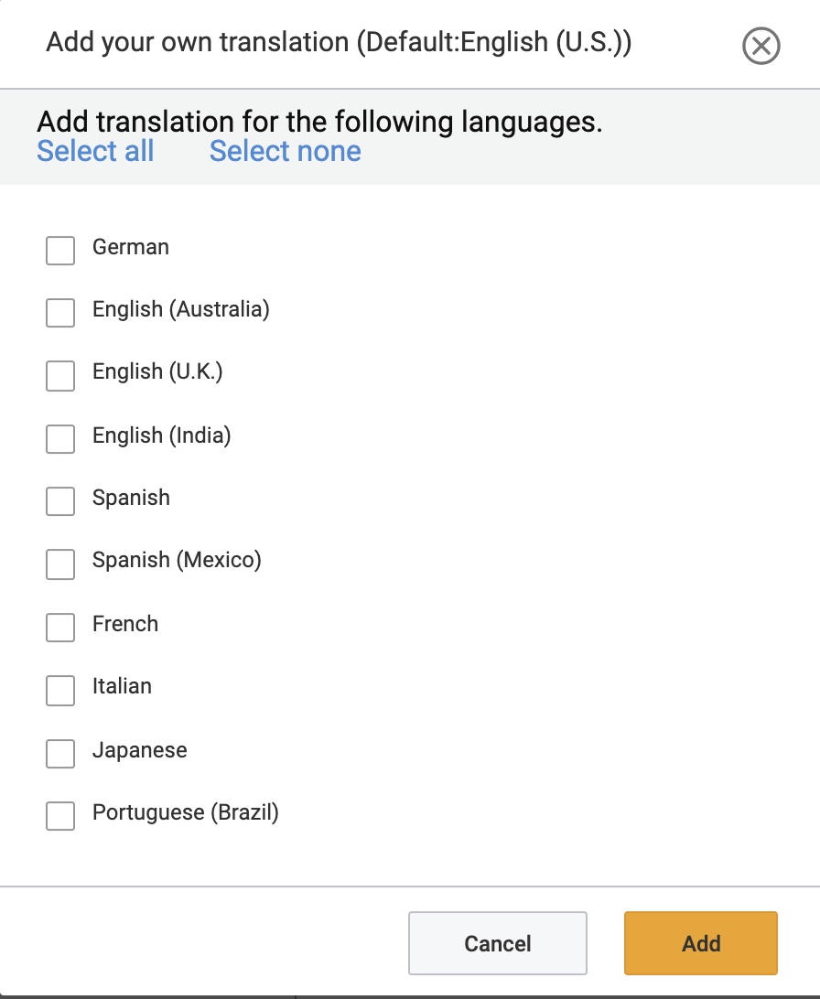Enable English (Australia) checkbox
The height and width of the screenshot is (999, 820).
pos(60,313)
